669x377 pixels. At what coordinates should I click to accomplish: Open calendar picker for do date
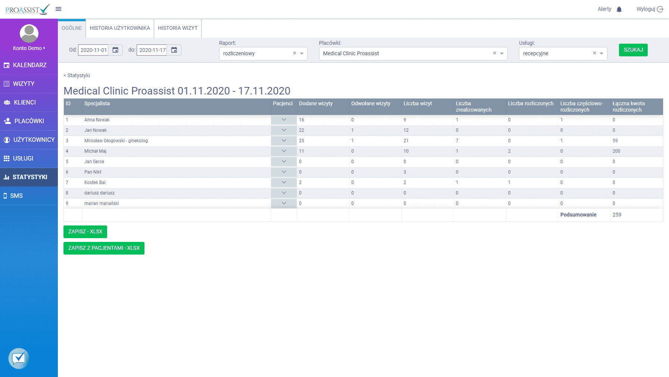(x=174, y=50)
